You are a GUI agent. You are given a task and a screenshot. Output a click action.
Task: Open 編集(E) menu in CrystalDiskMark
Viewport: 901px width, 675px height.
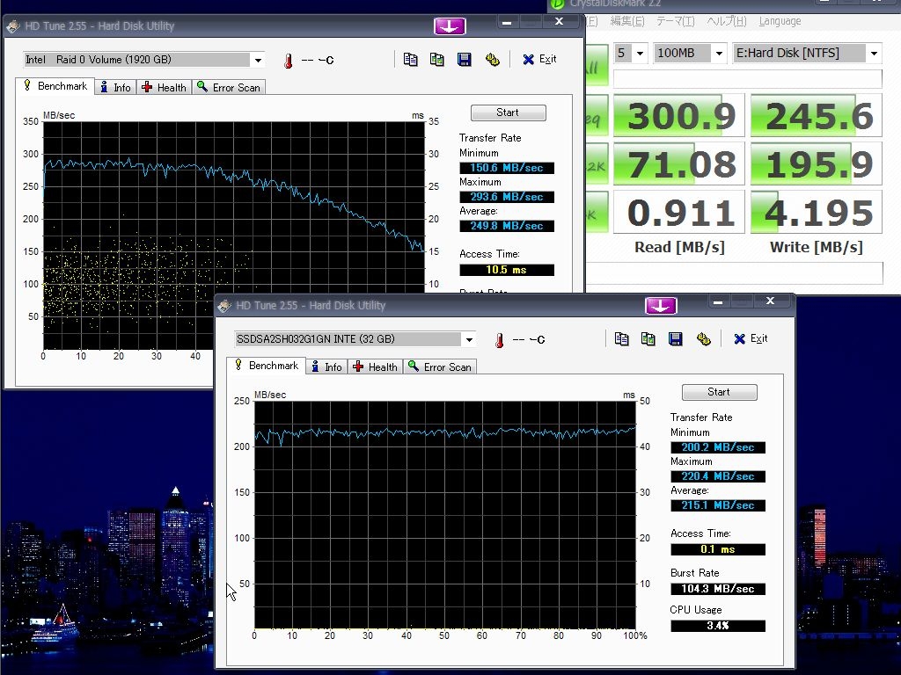coord(626,21)
